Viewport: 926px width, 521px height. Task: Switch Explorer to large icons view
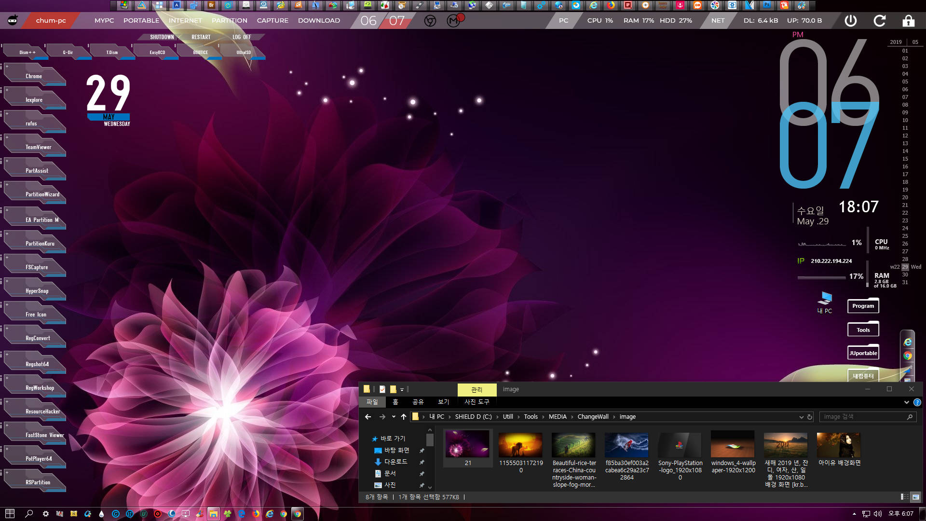915,497
